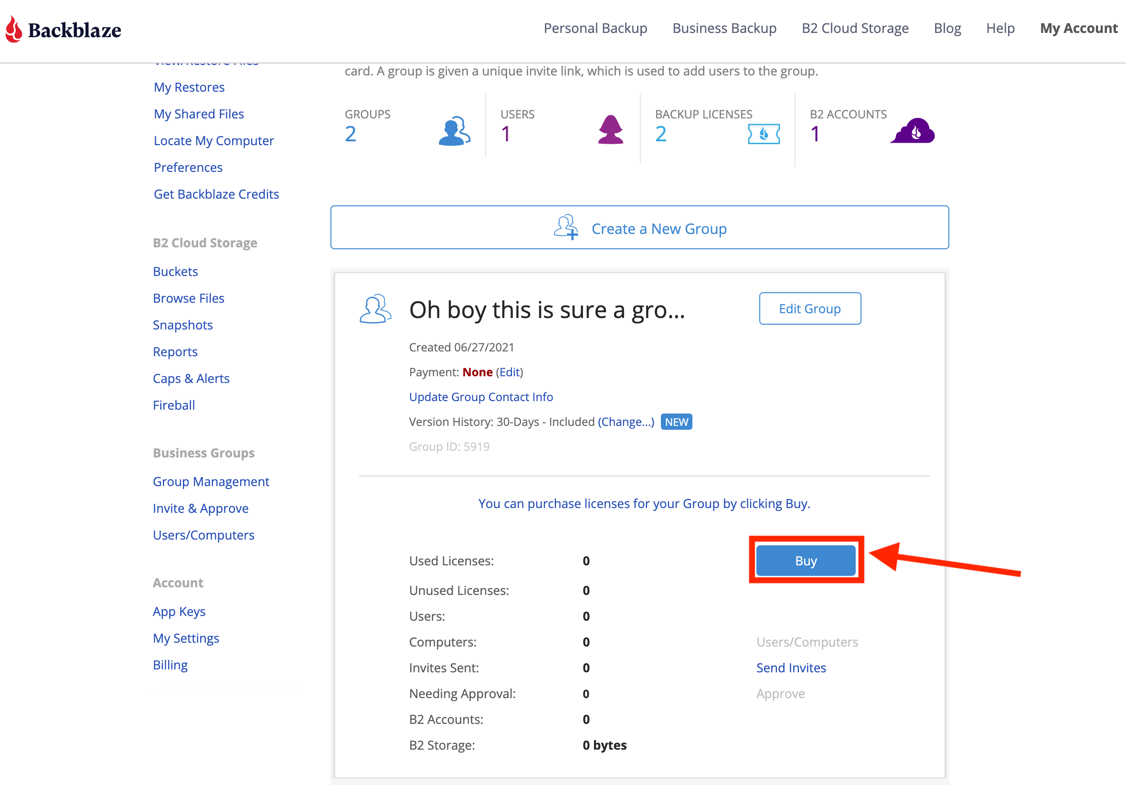Open Get Backblaze Credits link
Screen dimensions: 1126x785
[x=216, y=194]
